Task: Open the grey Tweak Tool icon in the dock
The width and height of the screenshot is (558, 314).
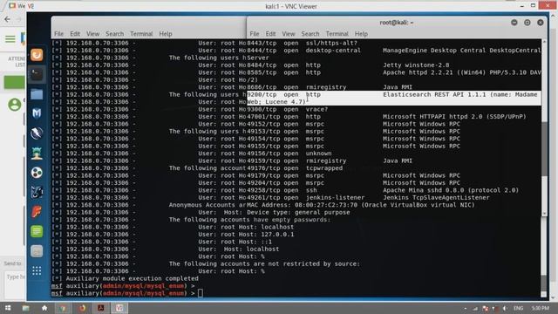Action: [37, 251]
